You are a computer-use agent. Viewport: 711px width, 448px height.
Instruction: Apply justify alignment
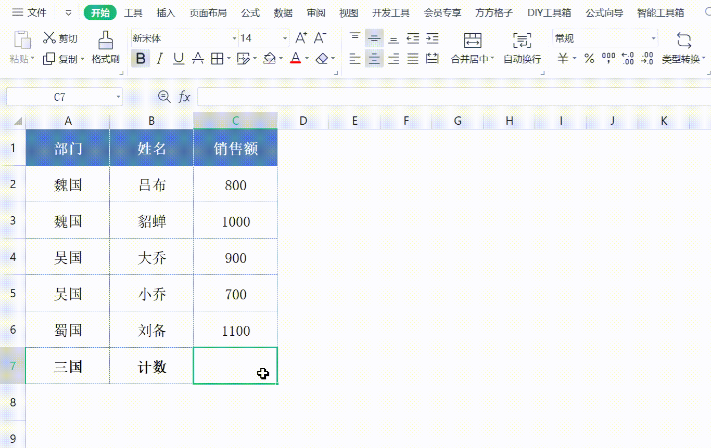pos(413,58)
